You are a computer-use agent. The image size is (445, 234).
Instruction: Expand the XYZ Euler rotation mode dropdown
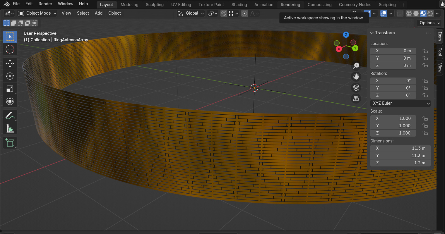pyautogui.click(x=400, y=103)
